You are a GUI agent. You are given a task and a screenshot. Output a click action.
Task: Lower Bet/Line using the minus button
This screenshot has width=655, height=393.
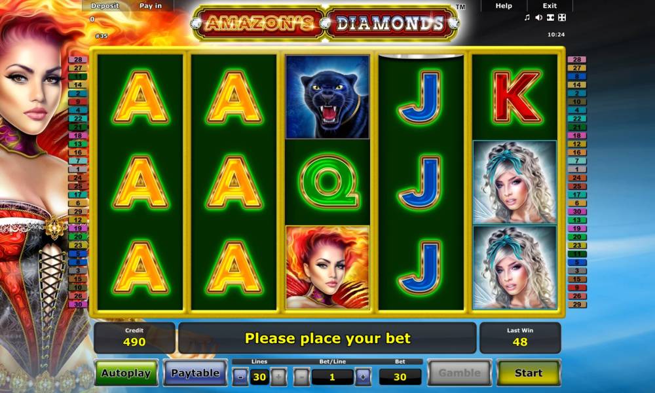[301, 377]
